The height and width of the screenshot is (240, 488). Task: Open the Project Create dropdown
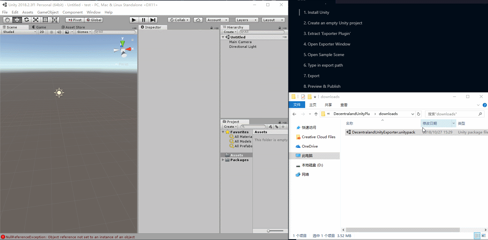pos(230,127)
